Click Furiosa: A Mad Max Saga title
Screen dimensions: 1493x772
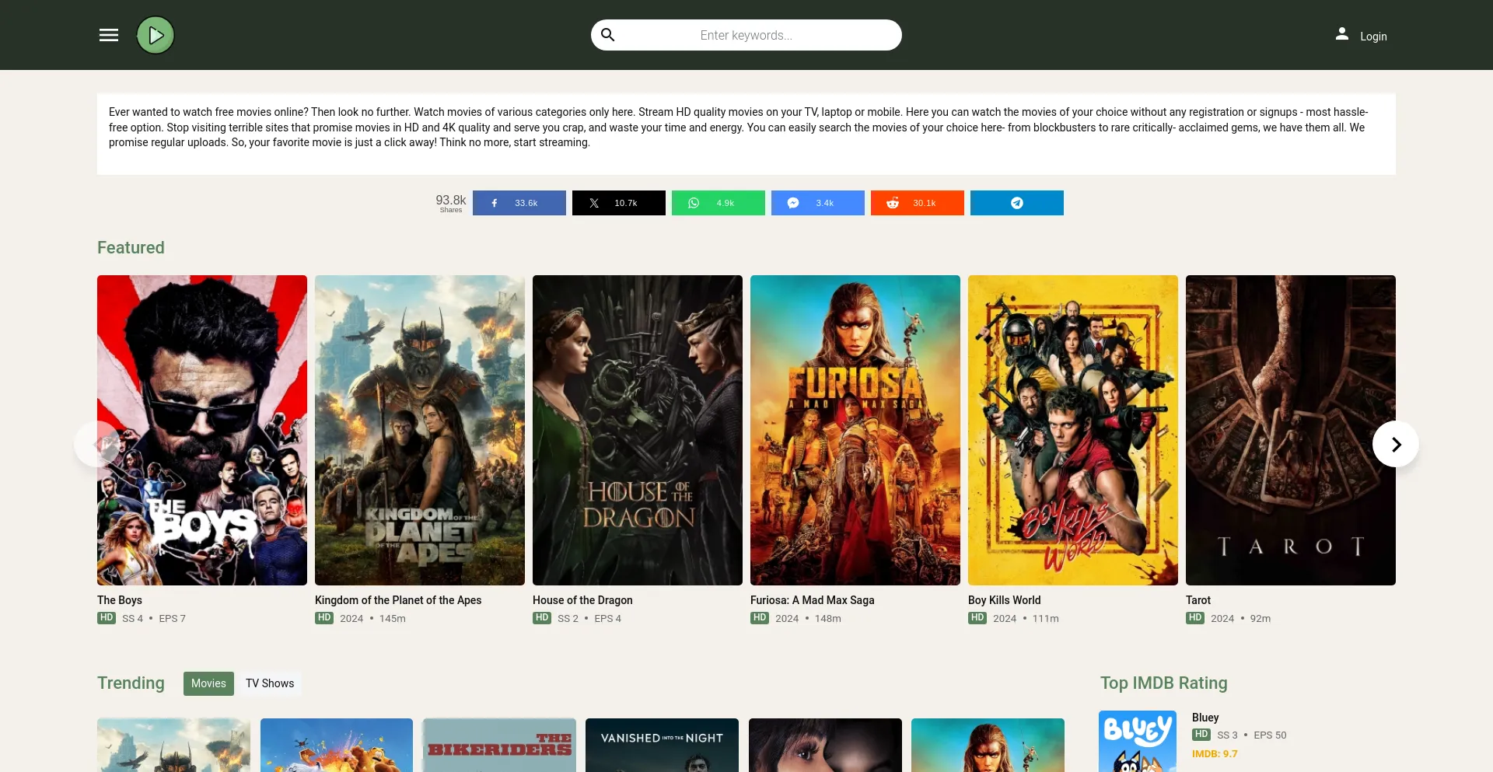tap(813, 600)
